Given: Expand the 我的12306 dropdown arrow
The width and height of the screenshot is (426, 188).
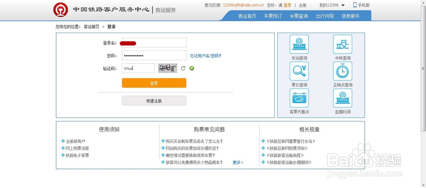Looking at the screenshot, I should point(343,5).
